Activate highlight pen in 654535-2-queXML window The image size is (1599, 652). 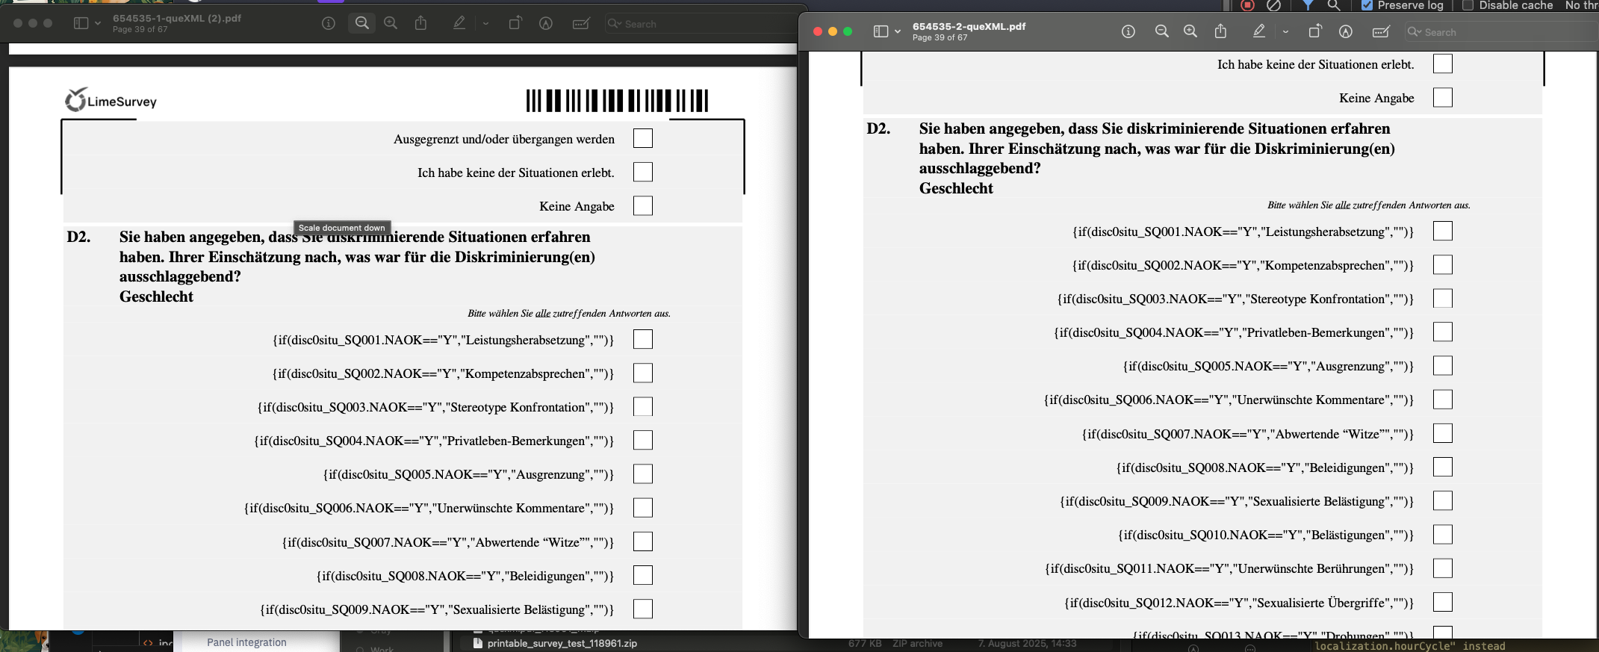1259,31
